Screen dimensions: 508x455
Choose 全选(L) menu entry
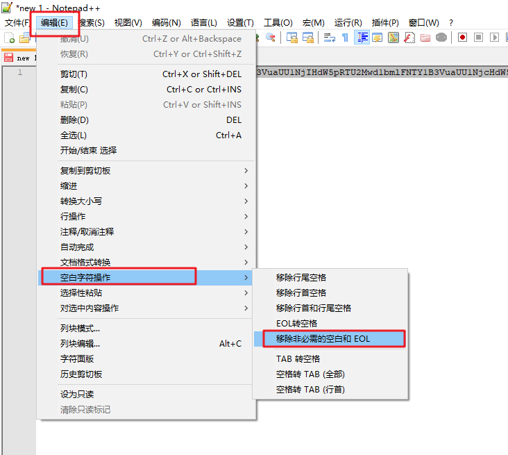coord(146,135)
